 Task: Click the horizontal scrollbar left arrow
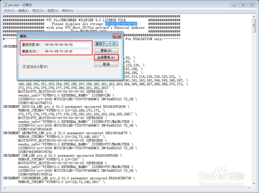tap(5, 188)
